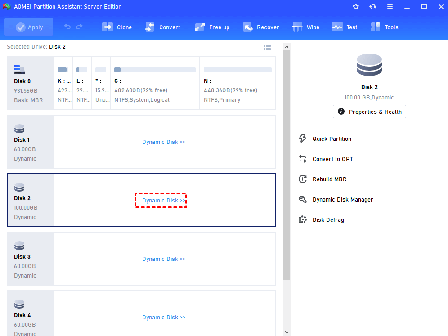Screen dimensions: 448x336
Task: Click the scrollbar down arrow of the disk list
Action: pyautogui.click(x=287, y=332)
